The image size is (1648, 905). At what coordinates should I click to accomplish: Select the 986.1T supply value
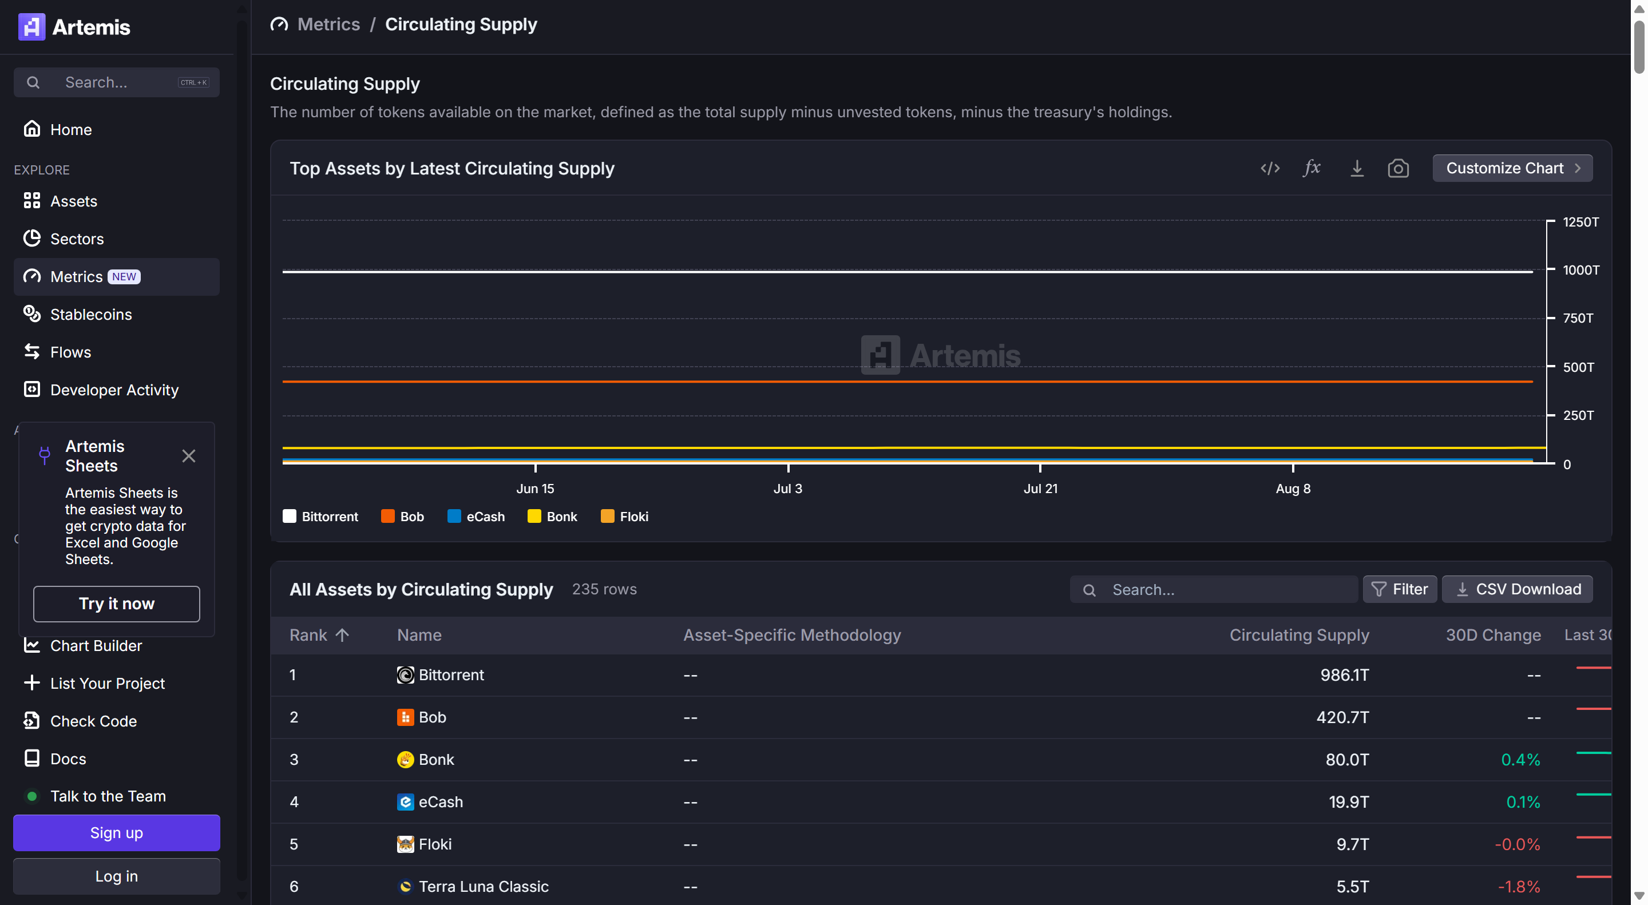(1345, 675)
